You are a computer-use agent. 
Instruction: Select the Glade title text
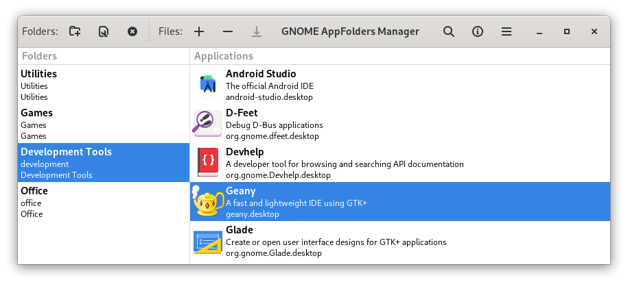click(x=239, y=230)
